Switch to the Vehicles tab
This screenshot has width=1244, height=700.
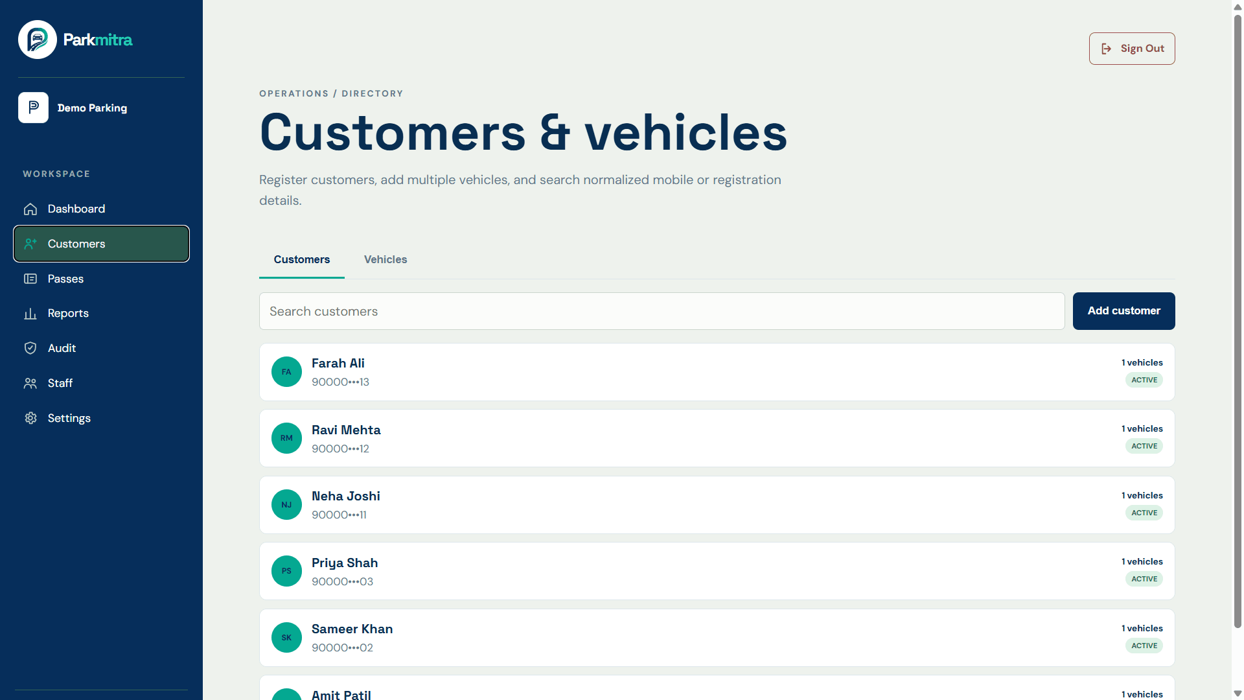(x=386, y=259)
